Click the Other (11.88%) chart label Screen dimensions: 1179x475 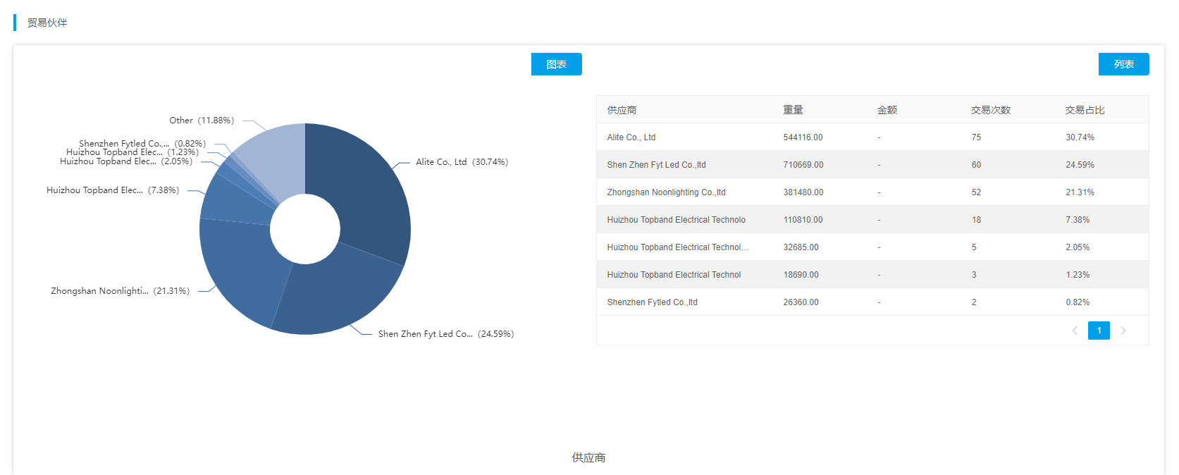coord(202,121)
